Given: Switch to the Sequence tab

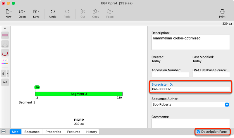Looking at the screenshot, I should pos(32,132).
